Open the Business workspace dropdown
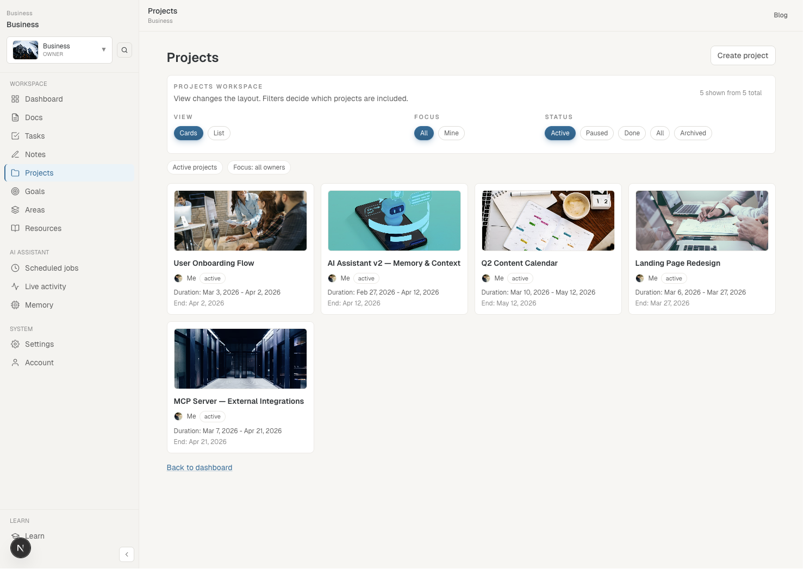This screenshot has height=587, width=804. point(103,49)
